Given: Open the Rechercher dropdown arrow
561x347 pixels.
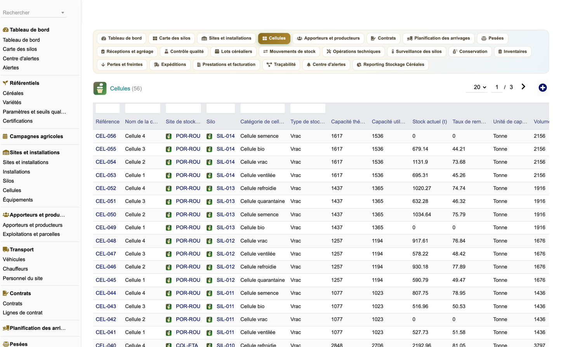Looking at the screenshot, I should 63,13.
